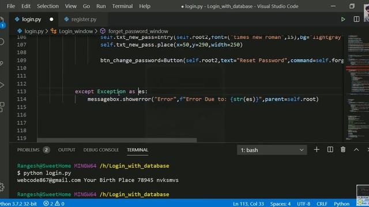The width and height of the screenshot is (369, 207).
Task: Change encoding via UTF-8 status item
Action: [x=304, y=204]
